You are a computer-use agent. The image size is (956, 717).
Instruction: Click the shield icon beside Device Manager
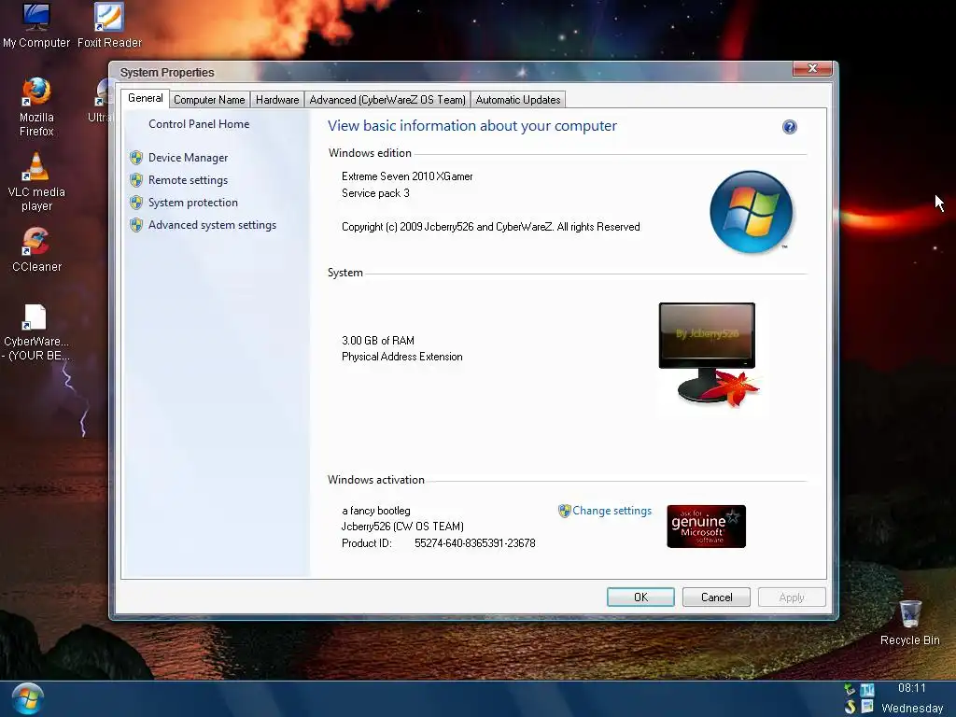(x=136, y=158)
